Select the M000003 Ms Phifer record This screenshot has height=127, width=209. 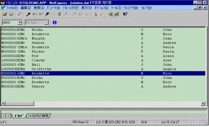pos(103,51)
